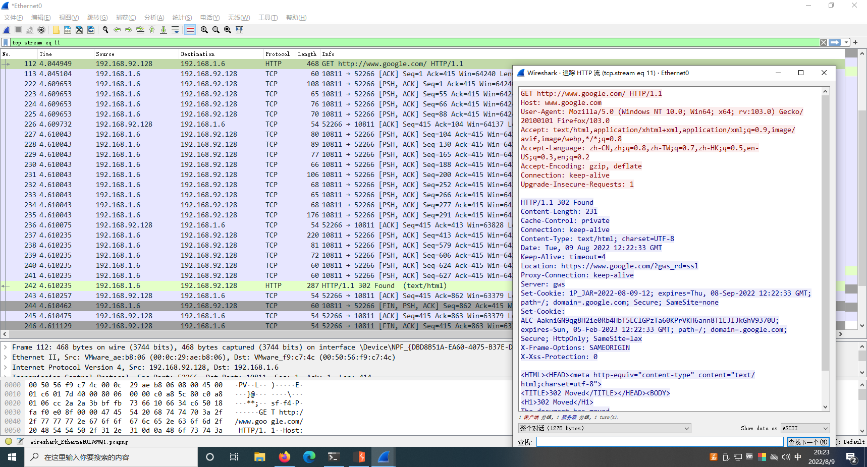Open the Show data as ASCII dropdown
This screenshot has height=467, width=867.
click(x=805, y=428)
